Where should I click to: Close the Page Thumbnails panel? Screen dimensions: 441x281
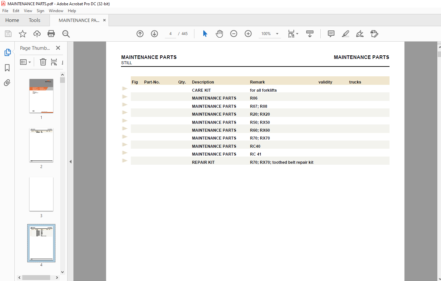(x=58, y=48)
